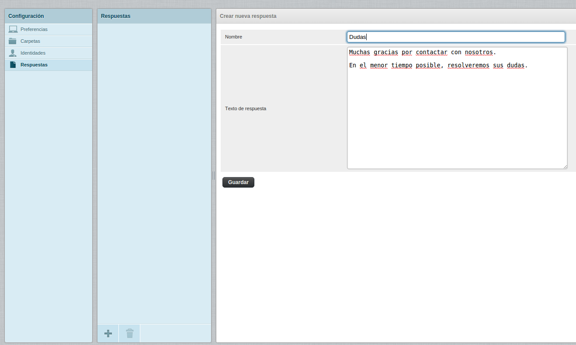The image size is (576, 345).
Task: Click the Nombre field label
Action: pos(233,37)
